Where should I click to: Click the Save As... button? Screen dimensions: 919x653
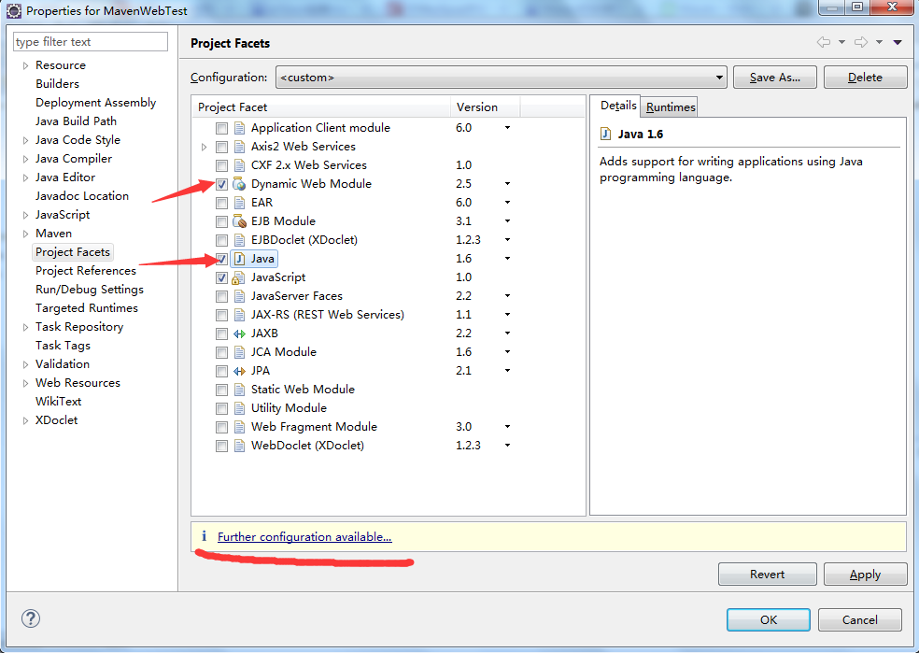(x=775, y=78)
